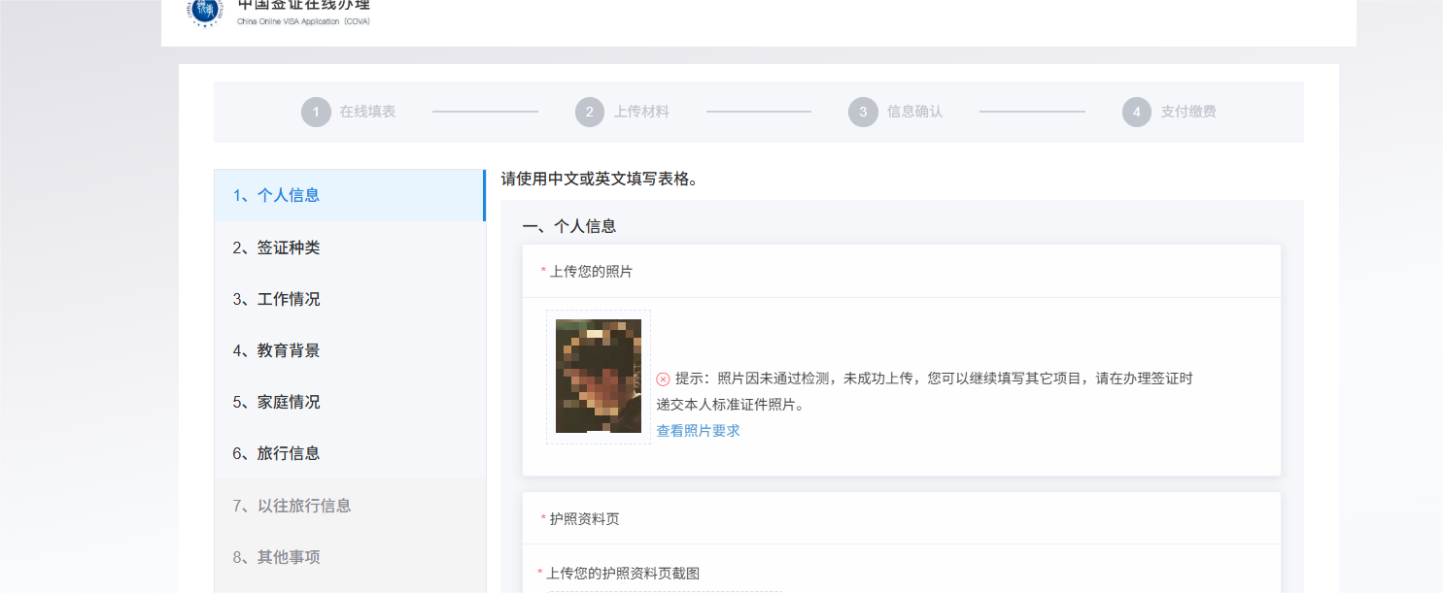Switch to the 签证种类 sidebar section
Image resolution: width=1443 pixels, height=593 pixels.
(x=276, y=247)
